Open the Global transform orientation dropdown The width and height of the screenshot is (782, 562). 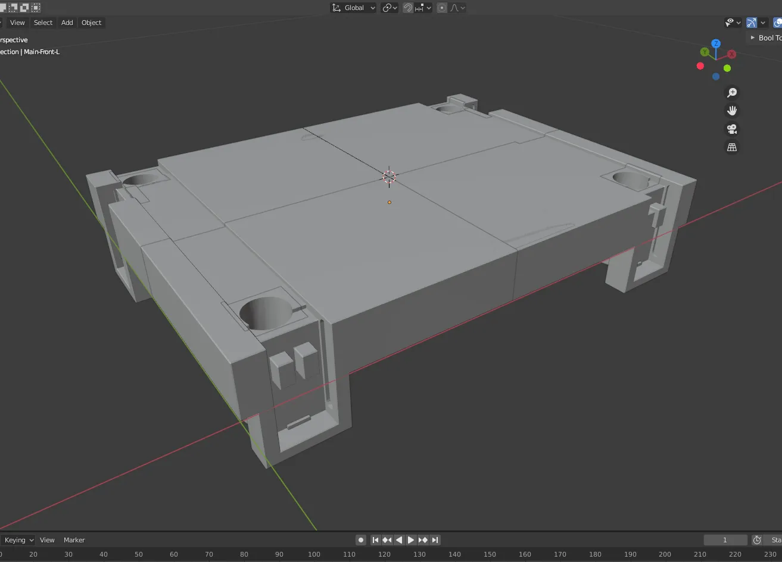pos(354,8)
